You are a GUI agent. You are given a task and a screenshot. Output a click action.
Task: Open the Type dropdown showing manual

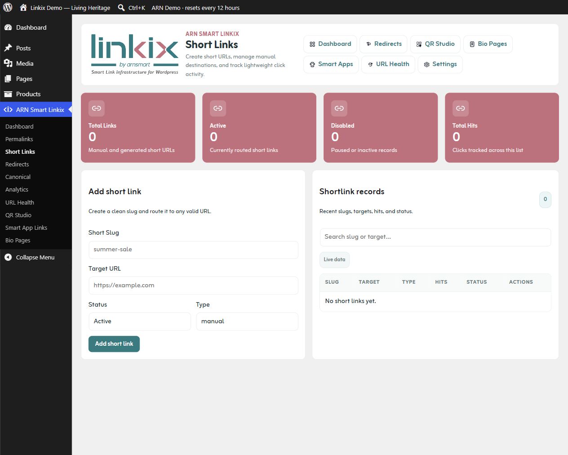pyautogui.click(x=247, y=321)
